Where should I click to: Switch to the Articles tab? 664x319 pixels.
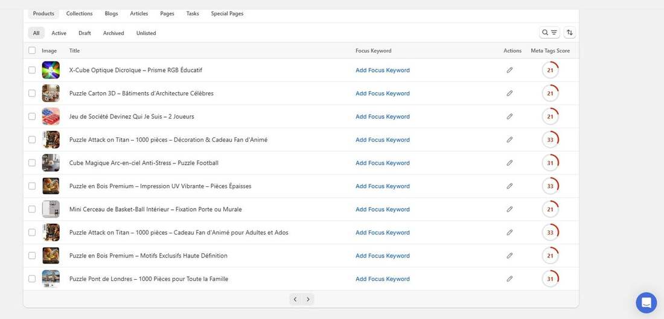point(139,13)
